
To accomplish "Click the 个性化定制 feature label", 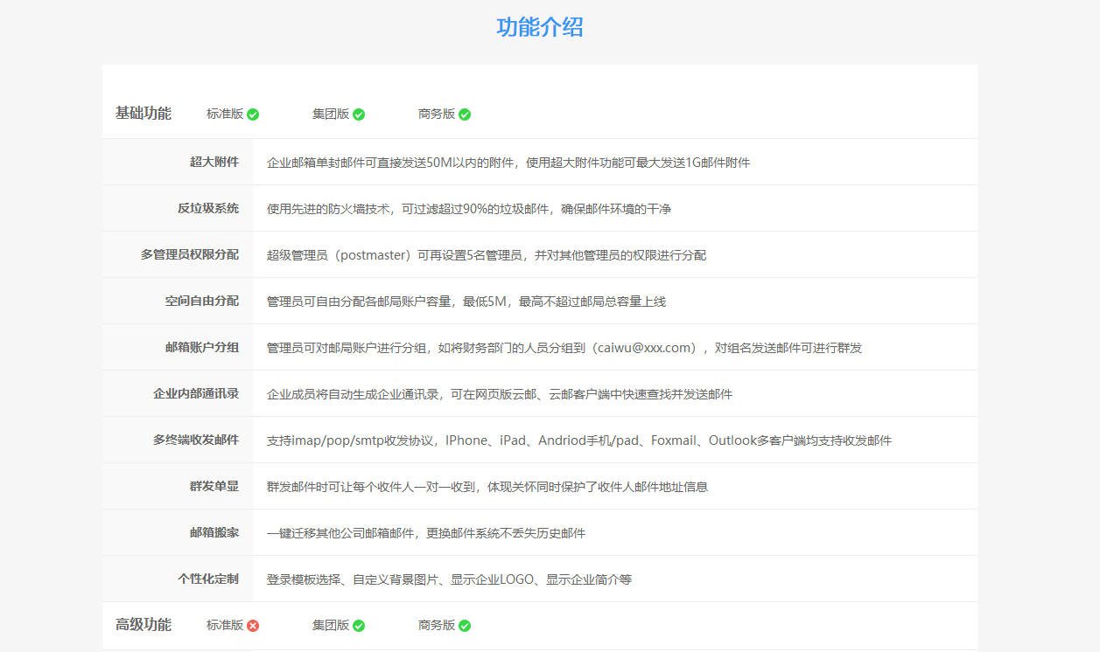I will click(207, 579).
